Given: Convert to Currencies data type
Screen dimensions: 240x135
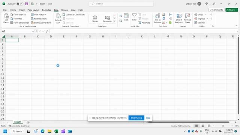Looking at the screenshot, I should 107,19.
